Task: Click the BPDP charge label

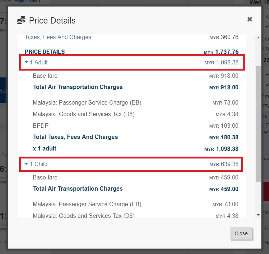Action: (x=41, y=126)
